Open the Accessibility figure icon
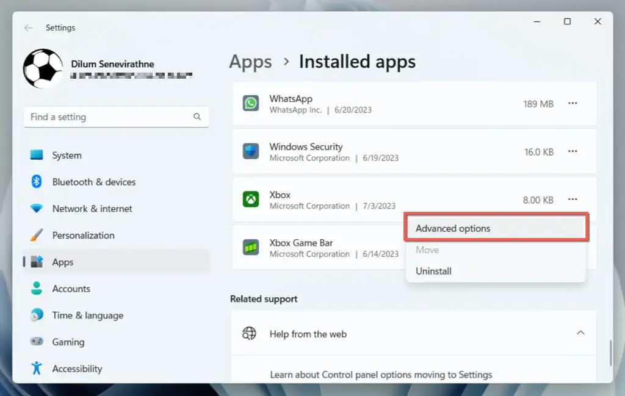This screenshot has width=625, height=396. (37, 368)
